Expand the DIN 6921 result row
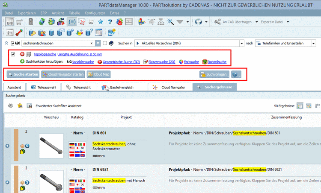Viewport: 321px width, 193px height. pos(7,182)
